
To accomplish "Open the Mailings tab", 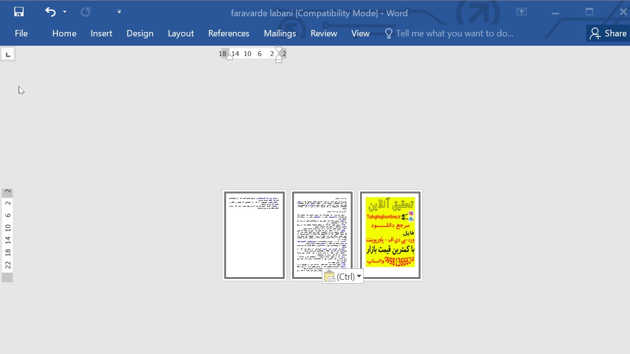I will tap(280, 33).
